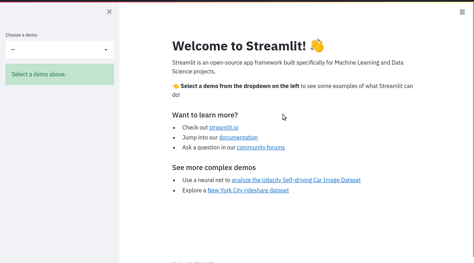Click the pointing-hand emoji before the instruction
The width and height of the screenshot is (474, 263).
(x=176, y=86)
